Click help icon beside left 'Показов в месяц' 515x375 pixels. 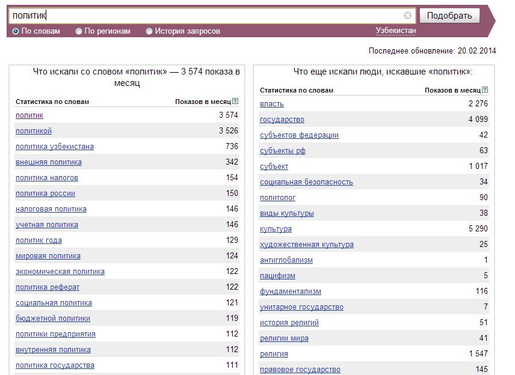pos(235,101)
